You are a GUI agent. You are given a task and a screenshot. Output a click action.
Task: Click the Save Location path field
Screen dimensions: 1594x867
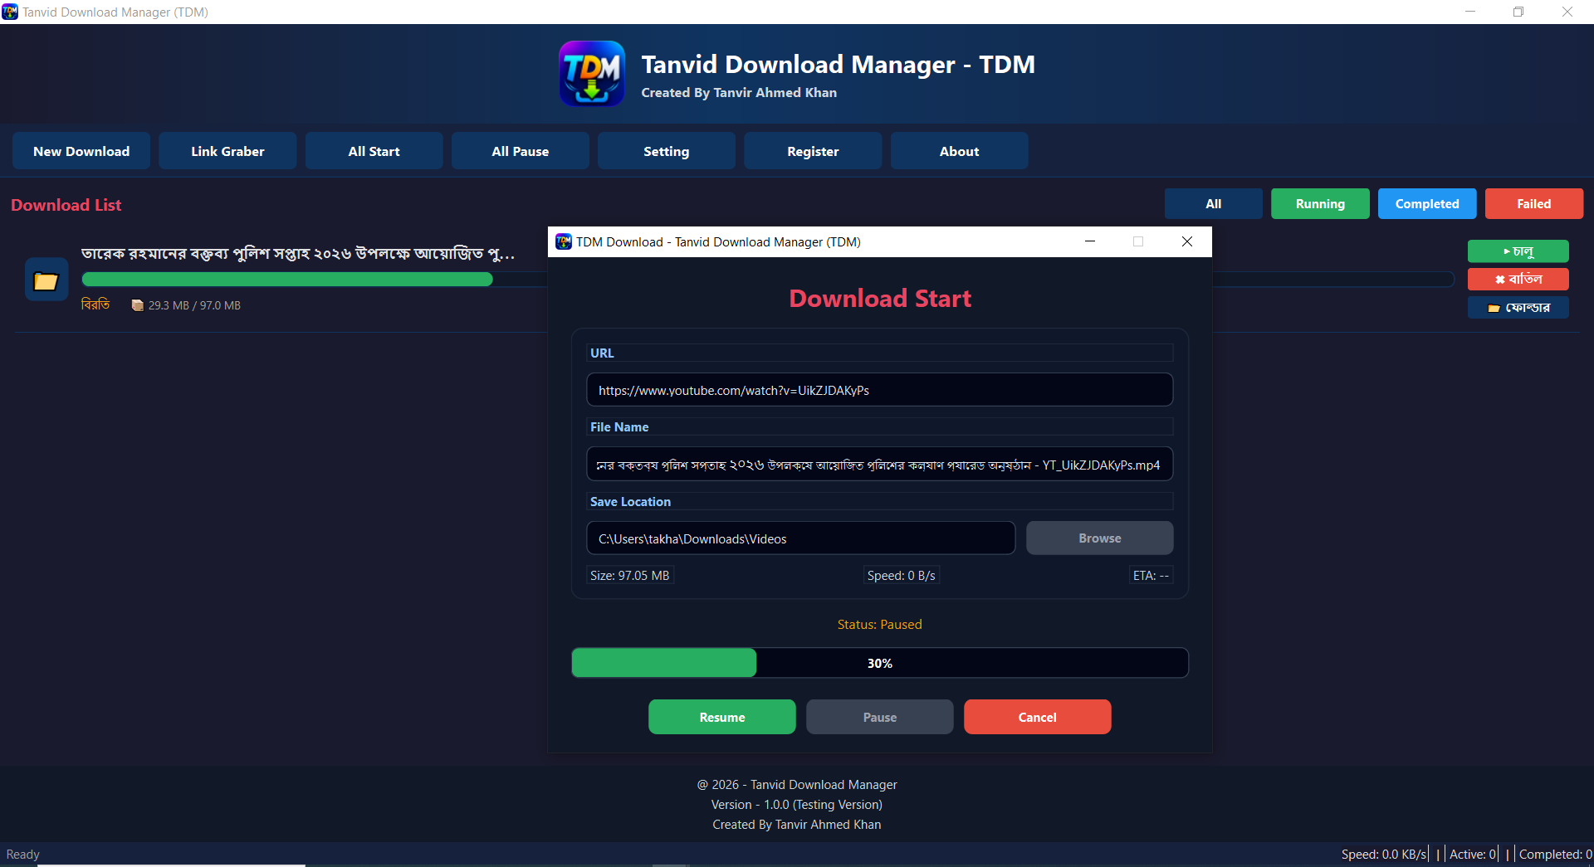click(x=801, y=538)
